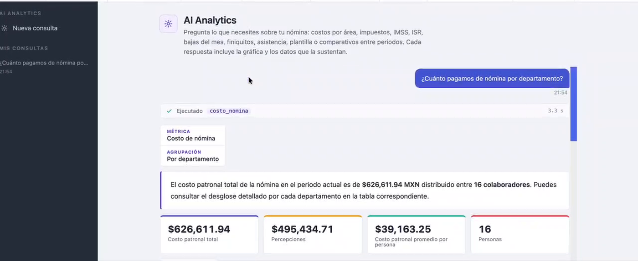
Task: Click the 21:54 timestamp under chat bubble
Action: pos(561,93)
